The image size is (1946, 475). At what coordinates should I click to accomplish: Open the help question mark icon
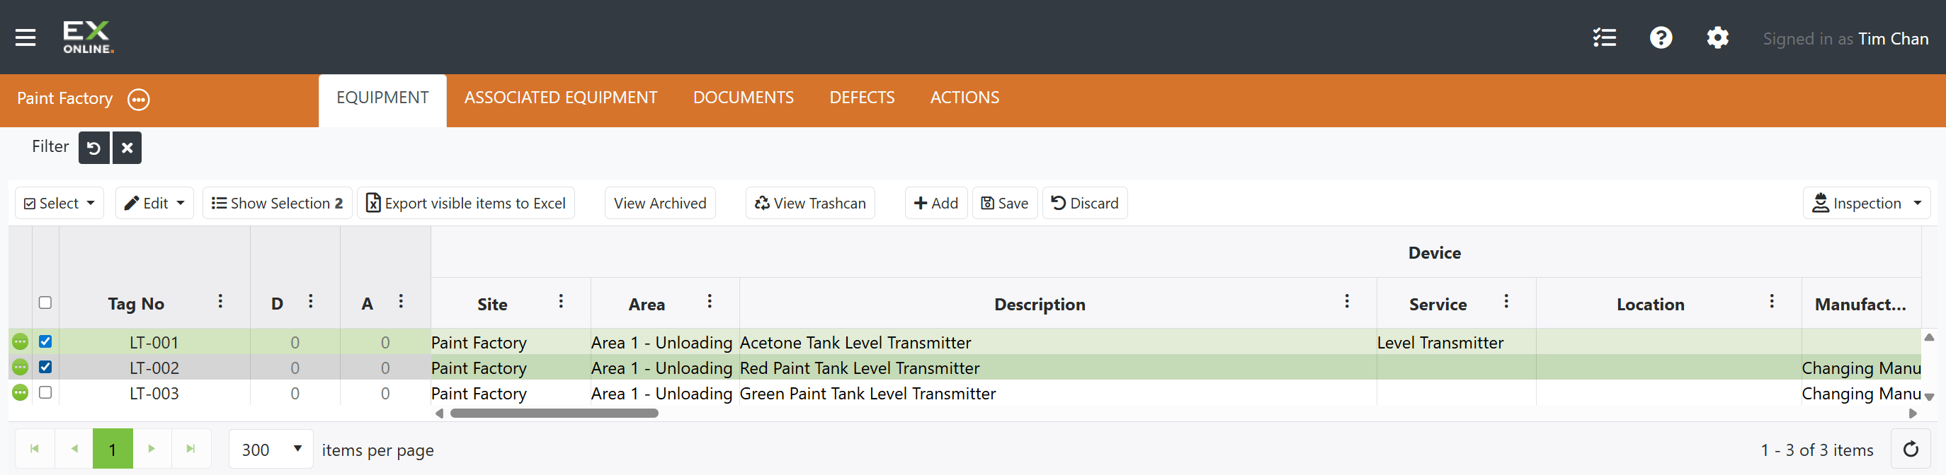(1661, 37)
